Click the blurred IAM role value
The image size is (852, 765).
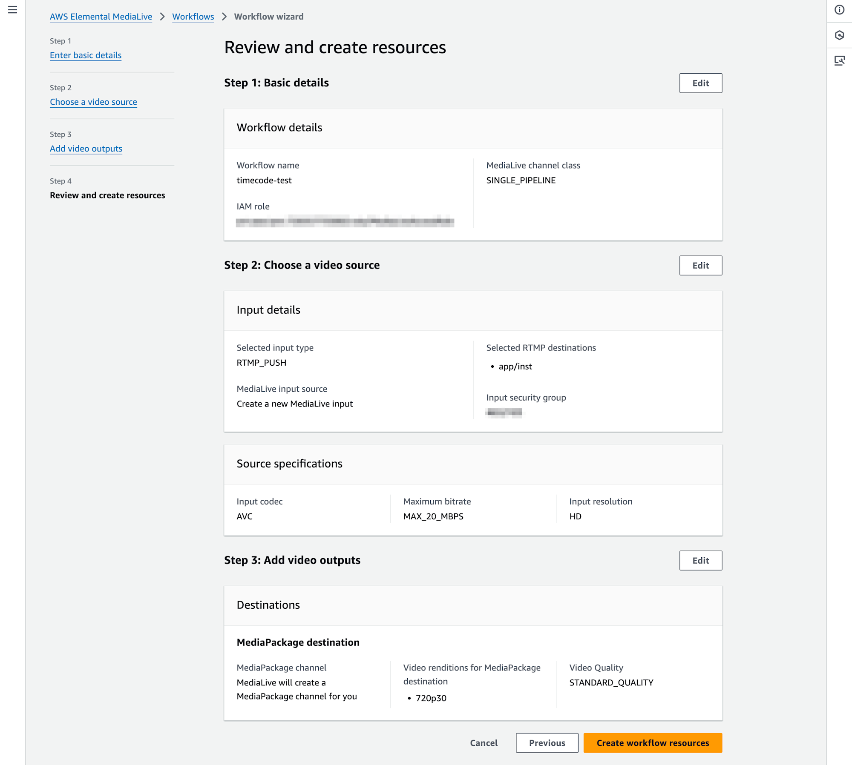345,221
